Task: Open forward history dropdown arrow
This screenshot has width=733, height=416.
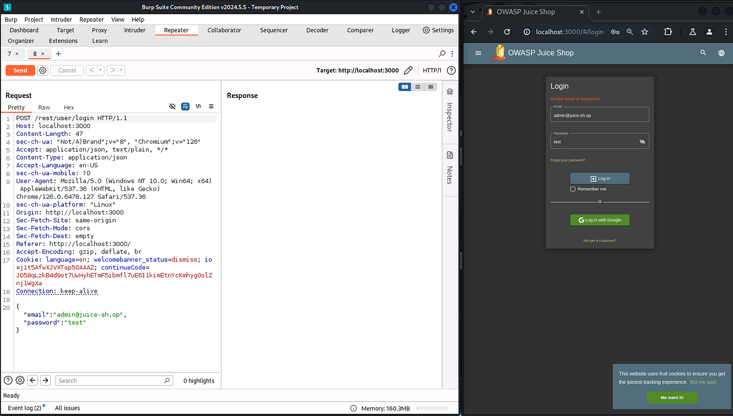Action: [121, 70]
